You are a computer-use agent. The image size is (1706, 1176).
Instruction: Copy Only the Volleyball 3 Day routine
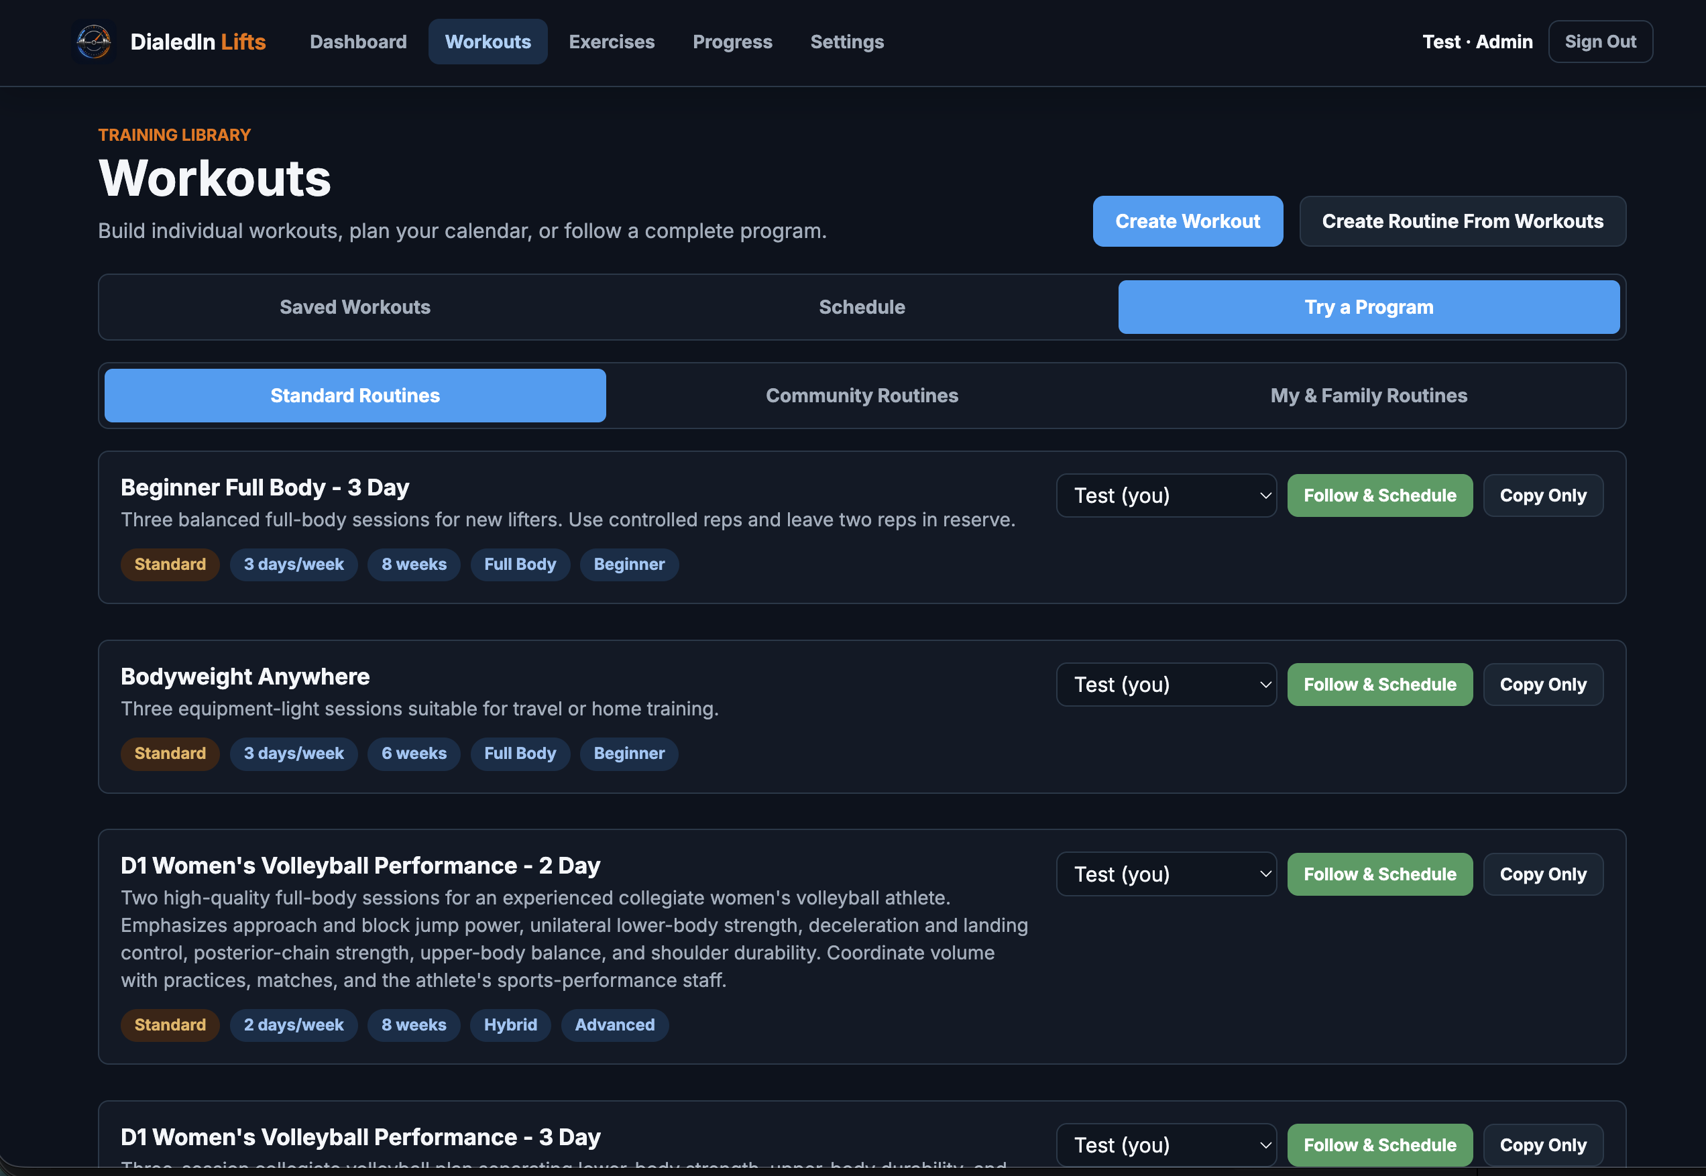pos(1543,1145)
